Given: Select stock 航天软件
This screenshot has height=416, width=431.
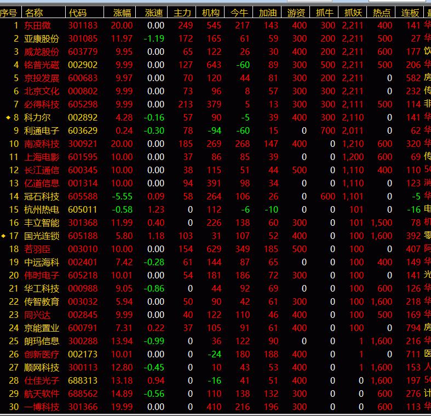Looking at the screenshot, I should (42, 394).
